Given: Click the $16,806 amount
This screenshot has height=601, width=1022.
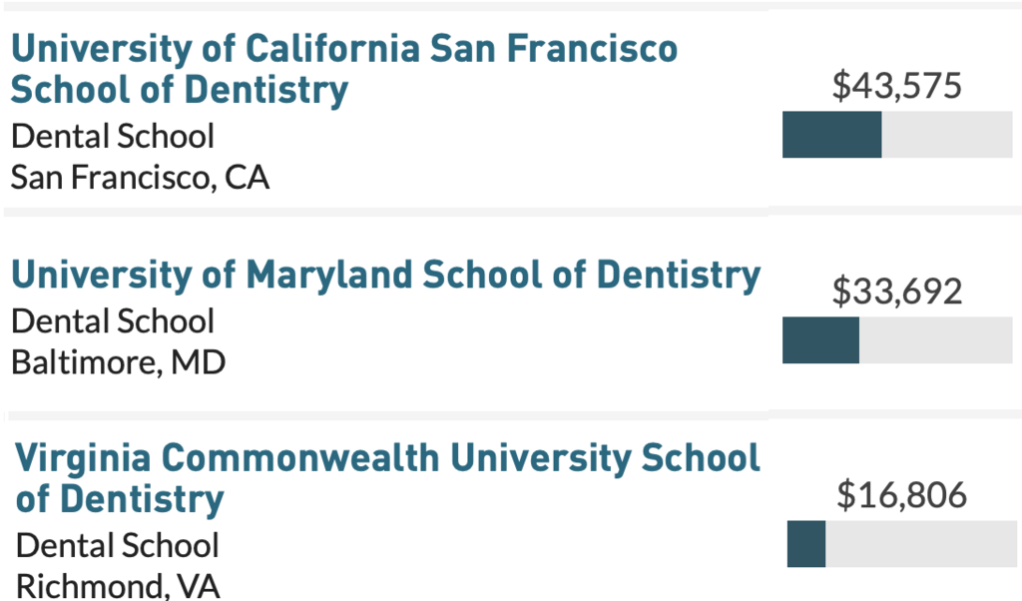Looking at the screenshot, I should pos(901,495).
